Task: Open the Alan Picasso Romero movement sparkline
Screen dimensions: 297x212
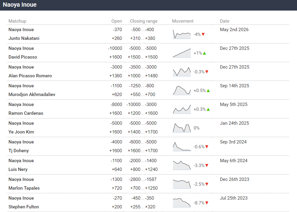Action: pyautogui.click(x=182, y=72)
